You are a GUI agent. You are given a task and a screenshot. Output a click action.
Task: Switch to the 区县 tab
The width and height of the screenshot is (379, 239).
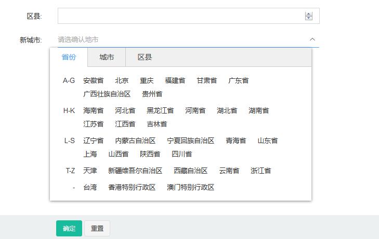(x=145, y=58)
